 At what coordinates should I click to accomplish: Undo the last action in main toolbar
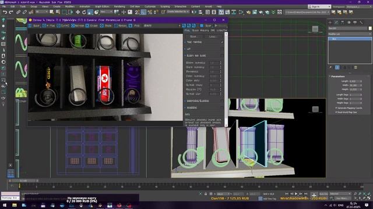pos(5,12)
